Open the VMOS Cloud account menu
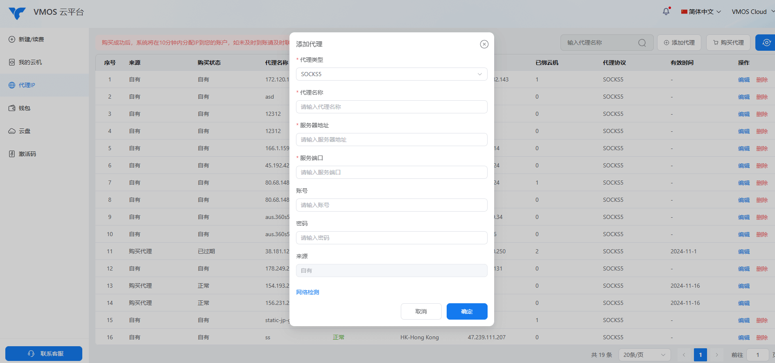 [752, 12]
